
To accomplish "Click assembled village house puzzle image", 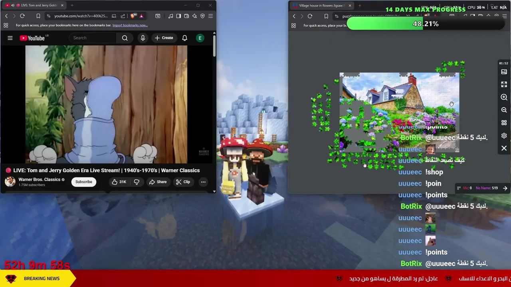I will [x=399, y=112].
